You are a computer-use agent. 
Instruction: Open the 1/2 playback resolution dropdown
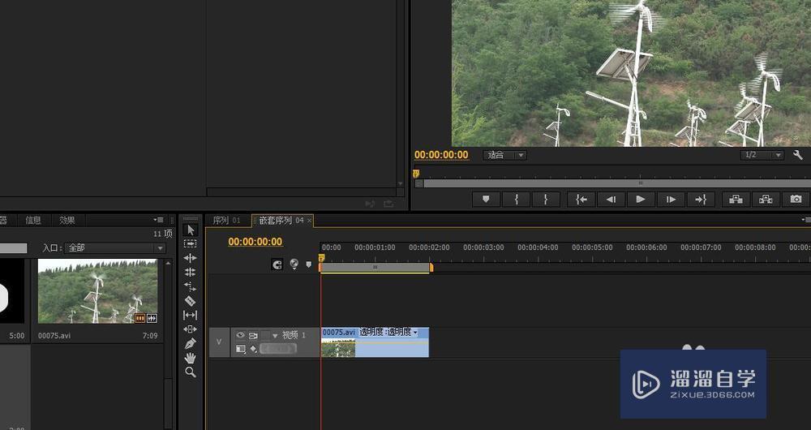pyautogui.click(x=762, y=155)
